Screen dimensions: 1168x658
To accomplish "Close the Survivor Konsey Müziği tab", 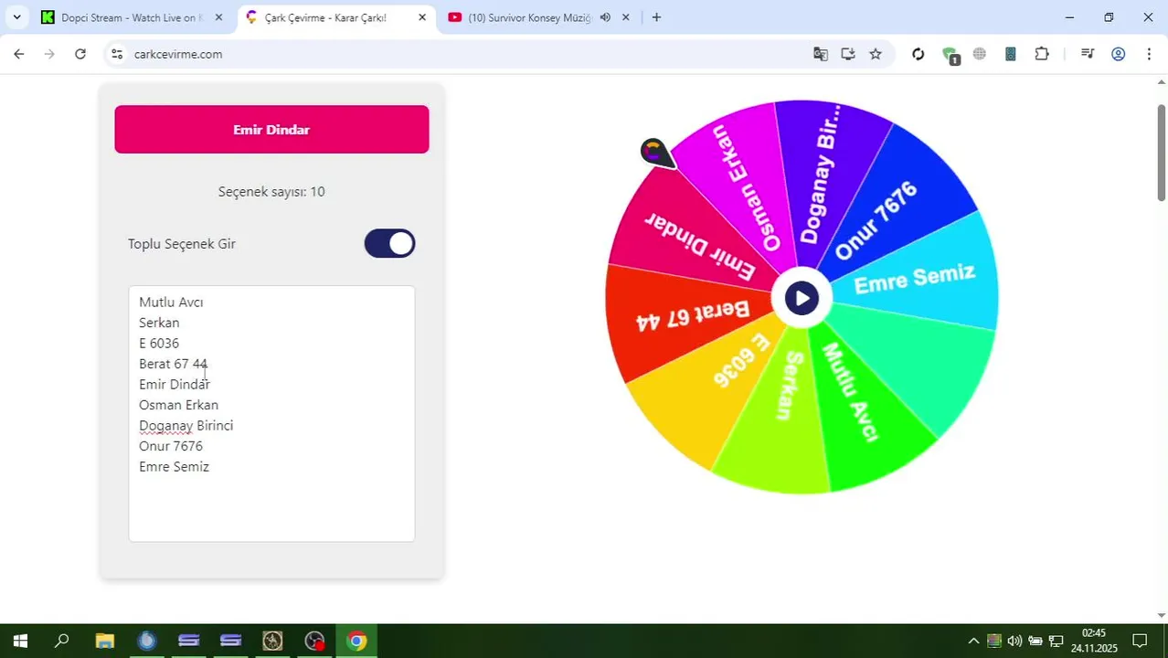I will pos(626,17).
